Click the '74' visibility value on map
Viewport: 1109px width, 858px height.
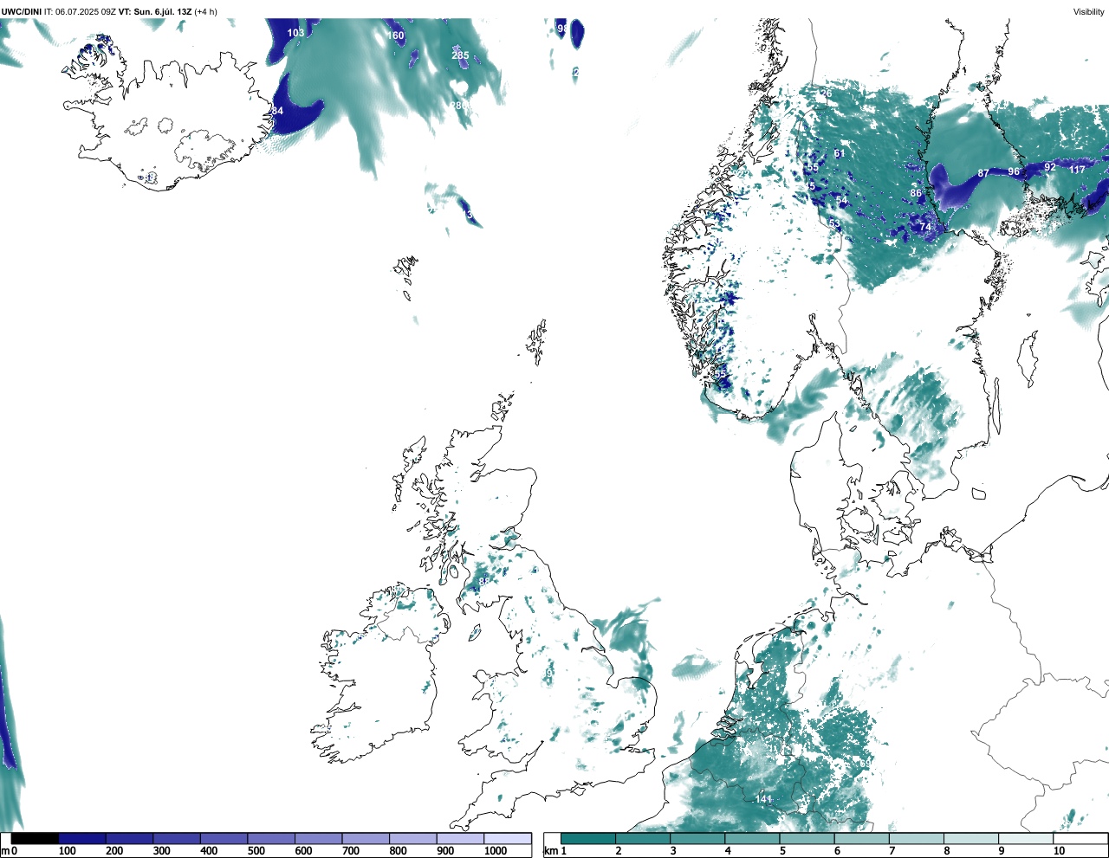tap(925, 227)
